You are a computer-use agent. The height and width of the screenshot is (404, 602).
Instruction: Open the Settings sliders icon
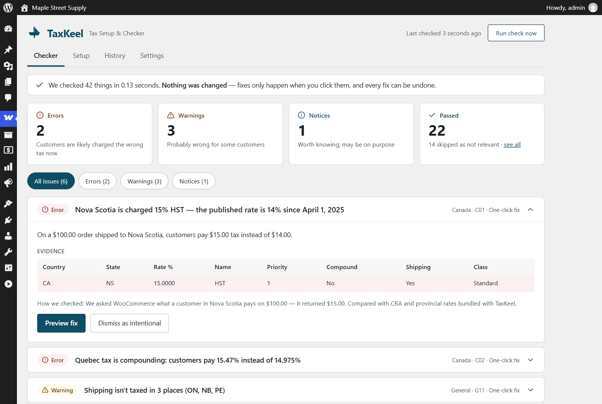[x=8, y=268]
